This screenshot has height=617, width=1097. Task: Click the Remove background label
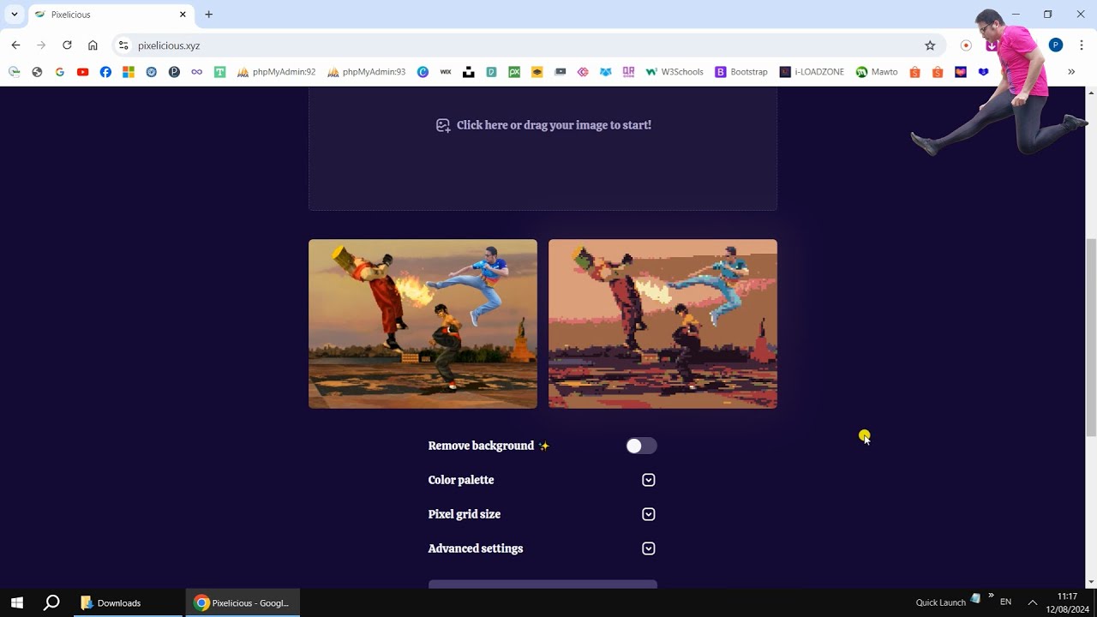tap(481, 446)
